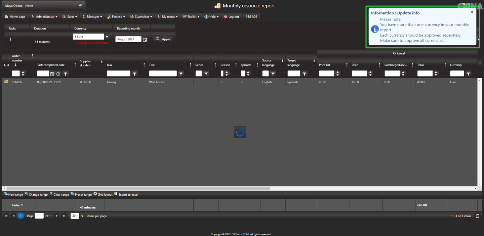Click the edit icon for order 186426
484x236 pixels.
[x=6, y=82]
